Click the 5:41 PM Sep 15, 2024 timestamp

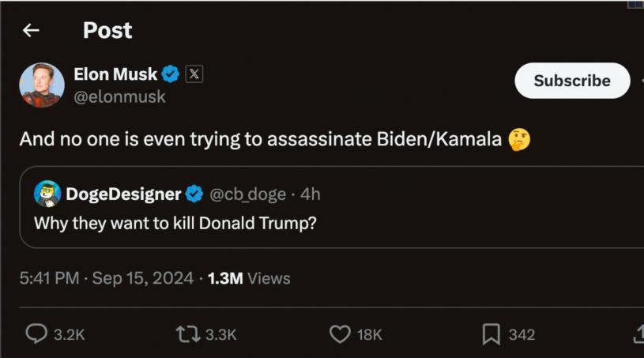coord(107,278)
